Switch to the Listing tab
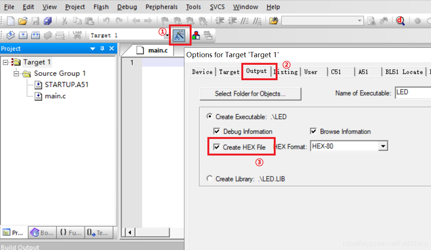431x250 pixels. coord(286,72)
